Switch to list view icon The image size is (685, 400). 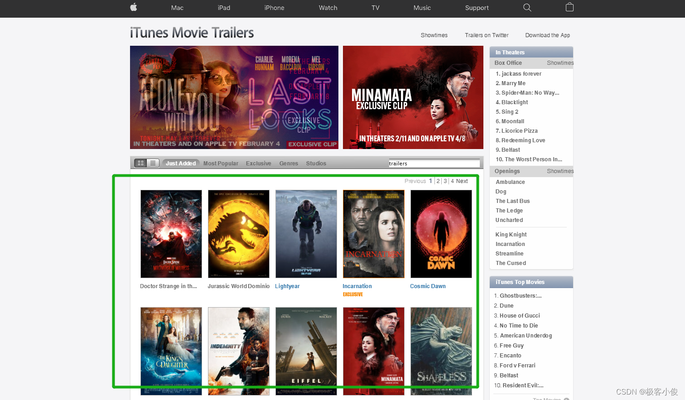click(153, 163)
